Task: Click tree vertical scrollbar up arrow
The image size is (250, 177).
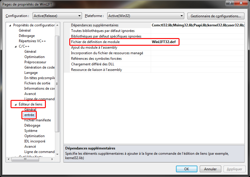Action: pos(57,25)
